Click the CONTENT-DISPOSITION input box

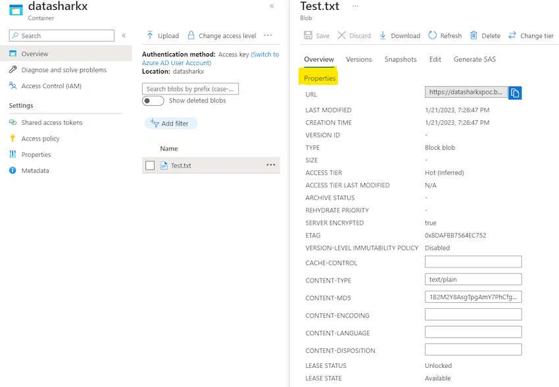473,350
